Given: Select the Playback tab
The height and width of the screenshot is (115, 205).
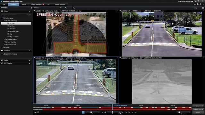Looking at the screenshot, I should (x=13, y=4).
